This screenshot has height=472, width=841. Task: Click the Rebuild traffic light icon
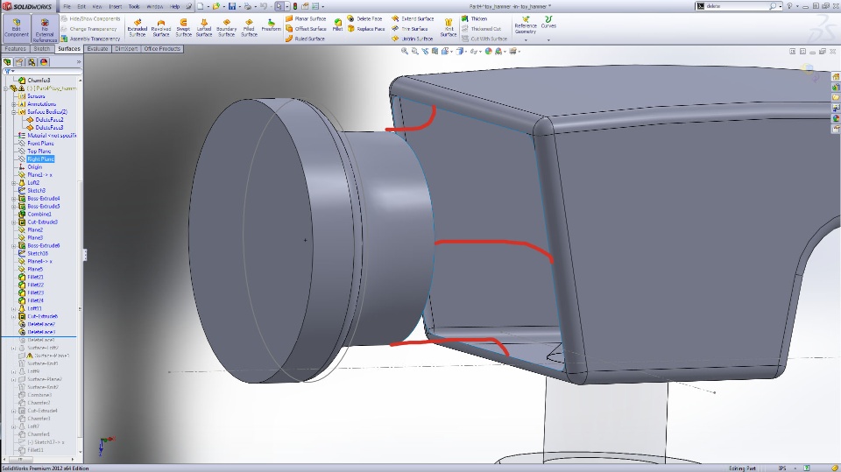[295, 6]
